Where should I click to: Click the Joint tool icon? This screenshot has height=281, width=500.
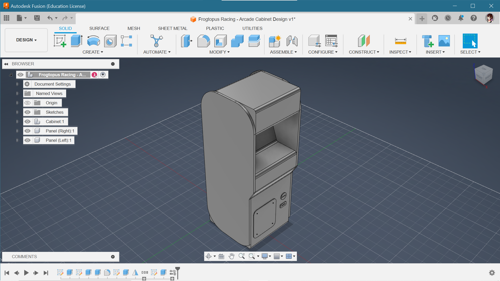pos(292,41)
